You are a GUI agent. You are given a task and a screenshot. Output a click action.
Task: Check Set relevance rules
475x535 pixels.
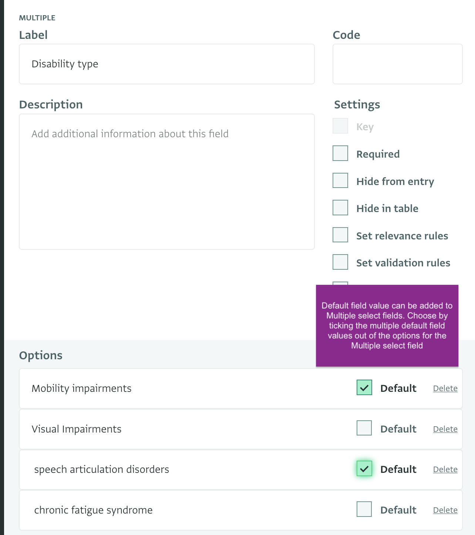click(x=340, y=235)
